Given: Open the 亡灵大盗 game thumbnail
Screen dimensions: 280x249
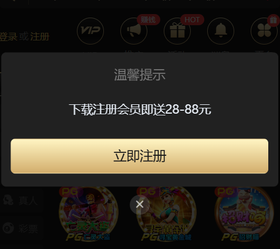Looking at the screenshot, I should coord(89,214).
